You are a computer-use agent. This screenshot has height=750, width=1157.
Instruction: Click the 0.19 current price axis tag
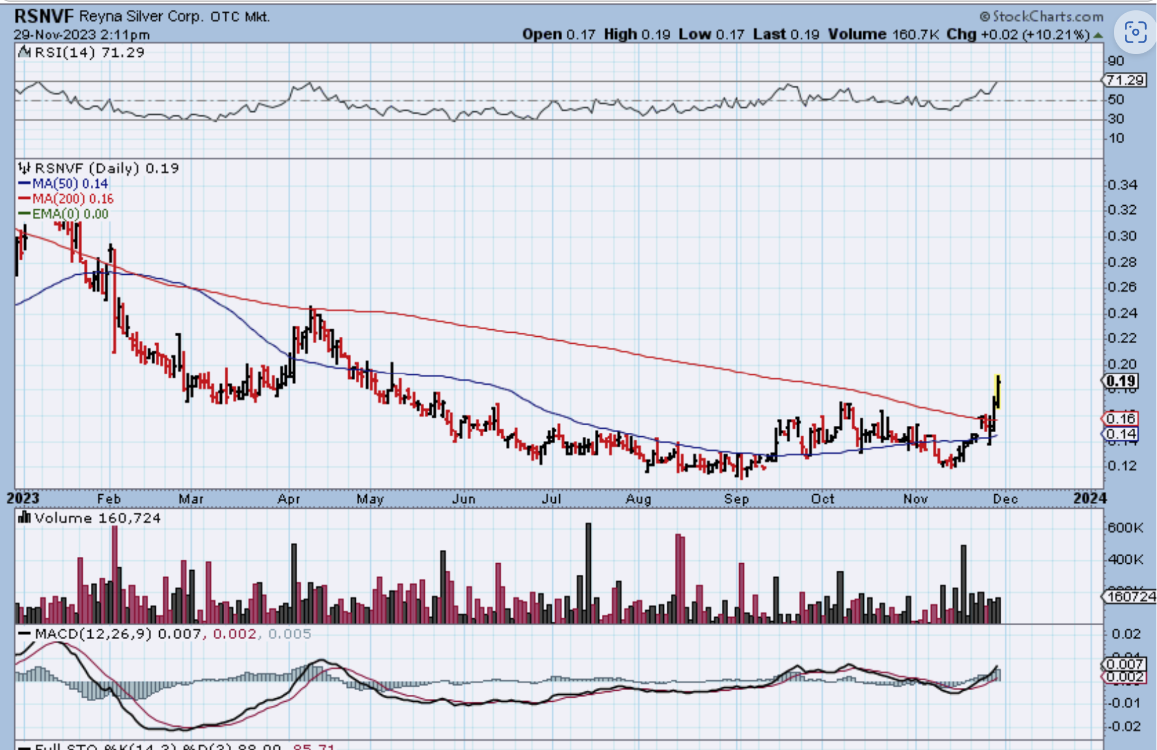[1120, 381]
